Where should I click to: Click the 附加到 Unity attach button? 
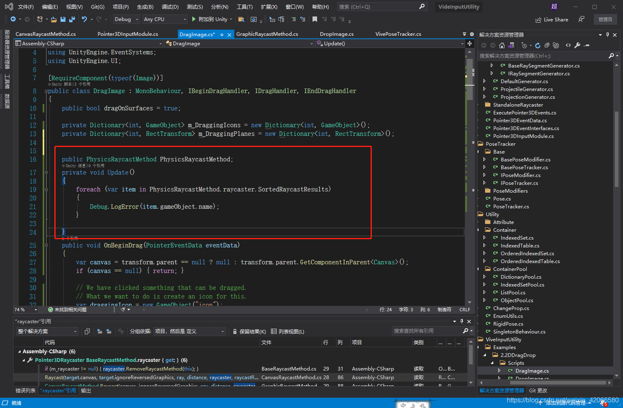pos(212,19)
